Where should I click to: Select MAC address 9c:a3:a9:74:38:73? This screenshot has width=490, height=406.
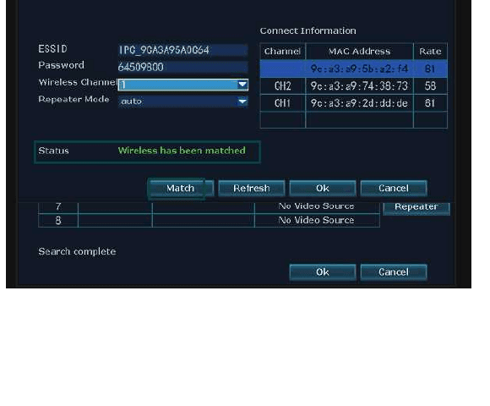point(359,86)
